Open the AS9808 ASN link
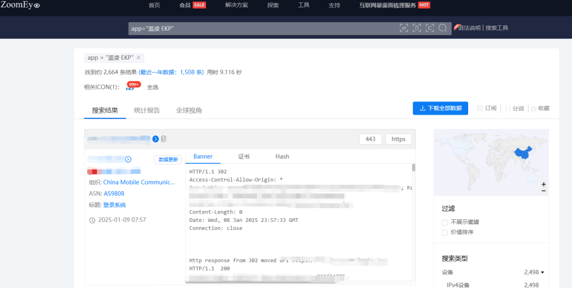This screenshot has width=572, height=288. 114,194
